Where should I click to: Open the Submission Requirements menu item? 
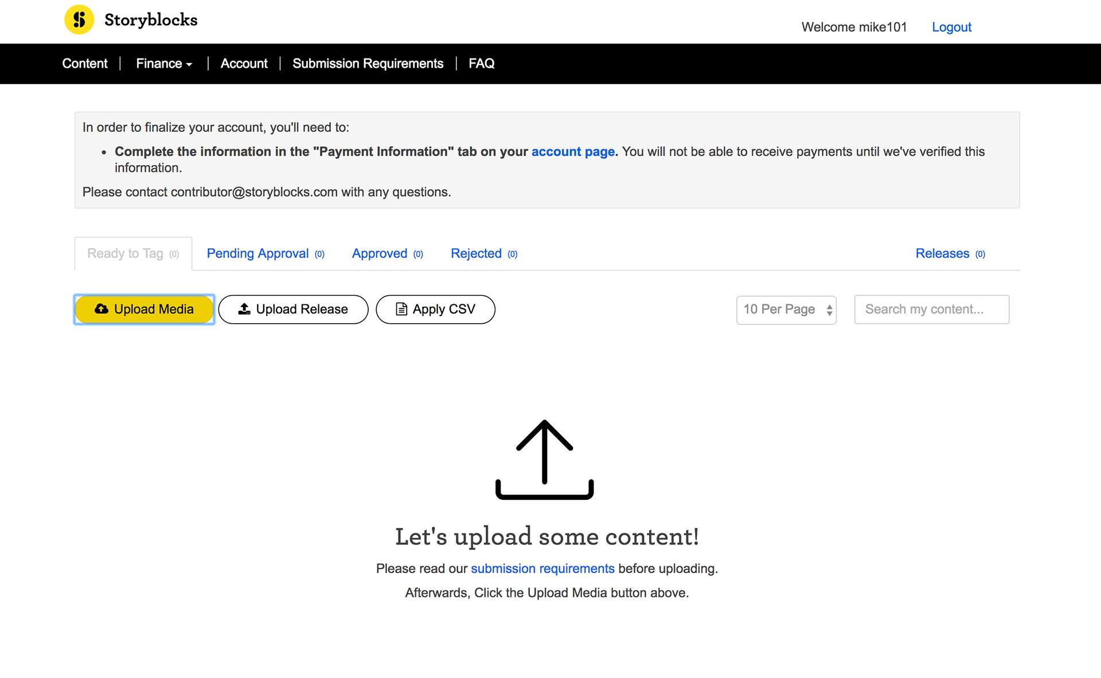click(368, 64)
